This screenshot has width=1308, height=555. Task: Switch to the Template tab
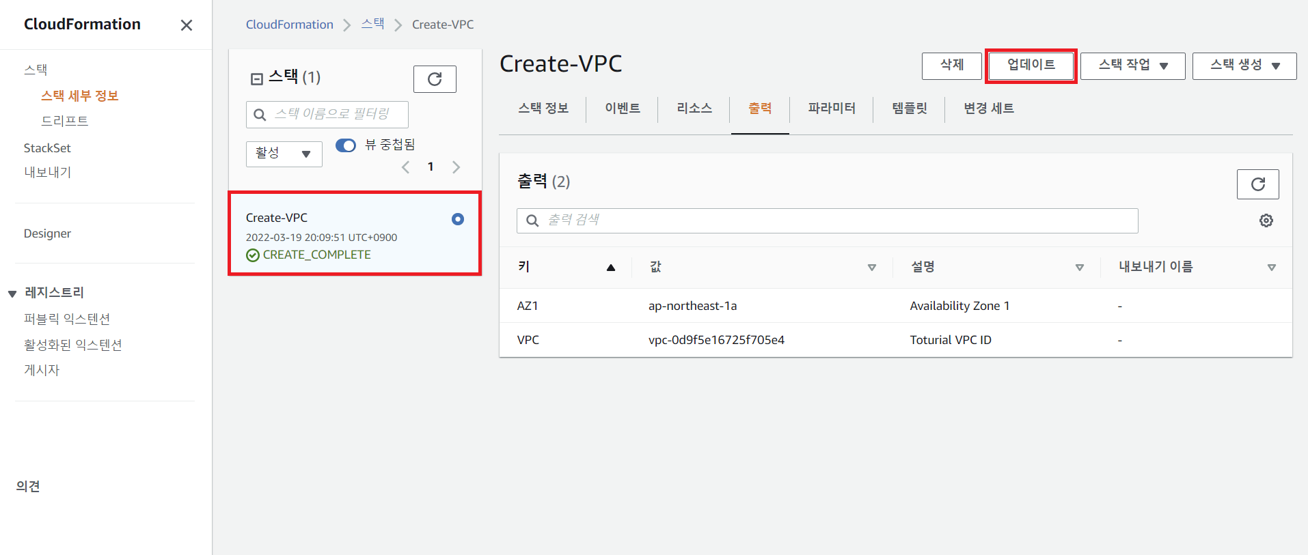tap(910, 108)
